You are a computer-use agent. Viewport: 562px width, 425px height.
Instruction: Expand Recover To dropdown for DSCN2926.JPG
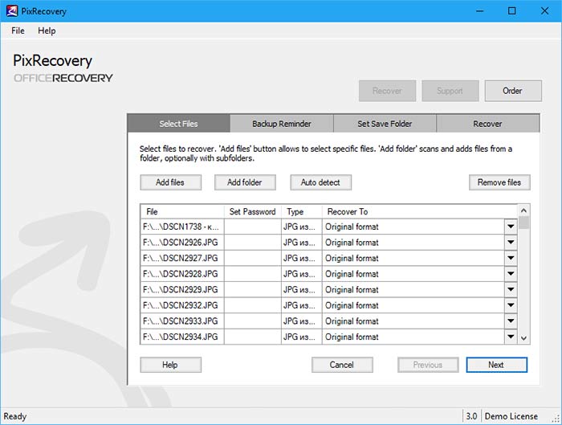[x=511, y=243]
